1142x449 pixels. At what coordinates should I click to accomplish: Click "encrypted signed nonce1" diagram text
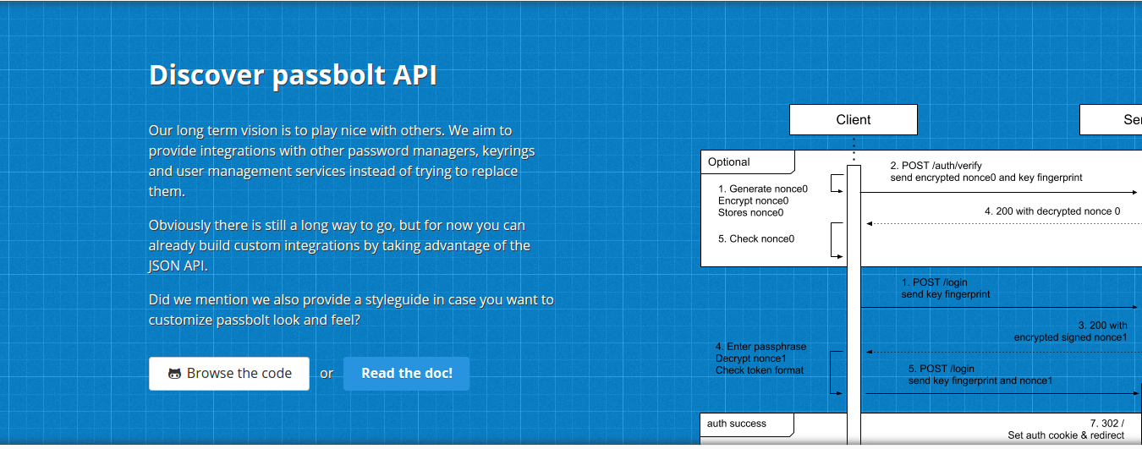(x=1070, y=337)
